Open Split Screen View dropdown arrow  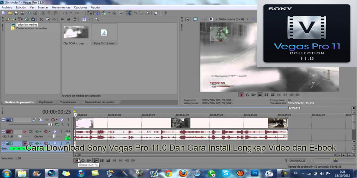pos(216,19)
